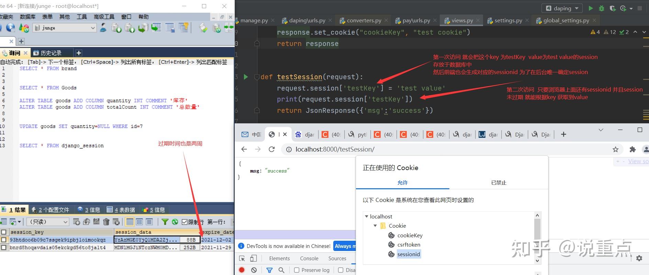Open the Chrome extensions puzzle icon
Viewport: 649px width, 275px height.
pos(633,149)
